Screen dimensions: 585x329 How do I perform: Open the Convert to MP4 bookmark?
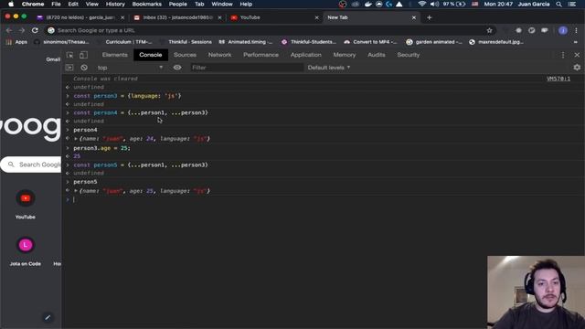[x=370, y=42]
